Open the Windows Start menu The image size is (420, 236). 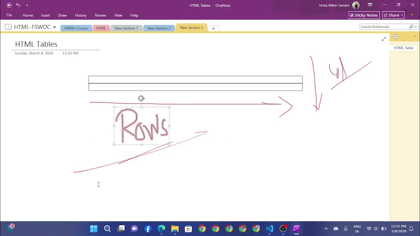[x=94, y=229]
